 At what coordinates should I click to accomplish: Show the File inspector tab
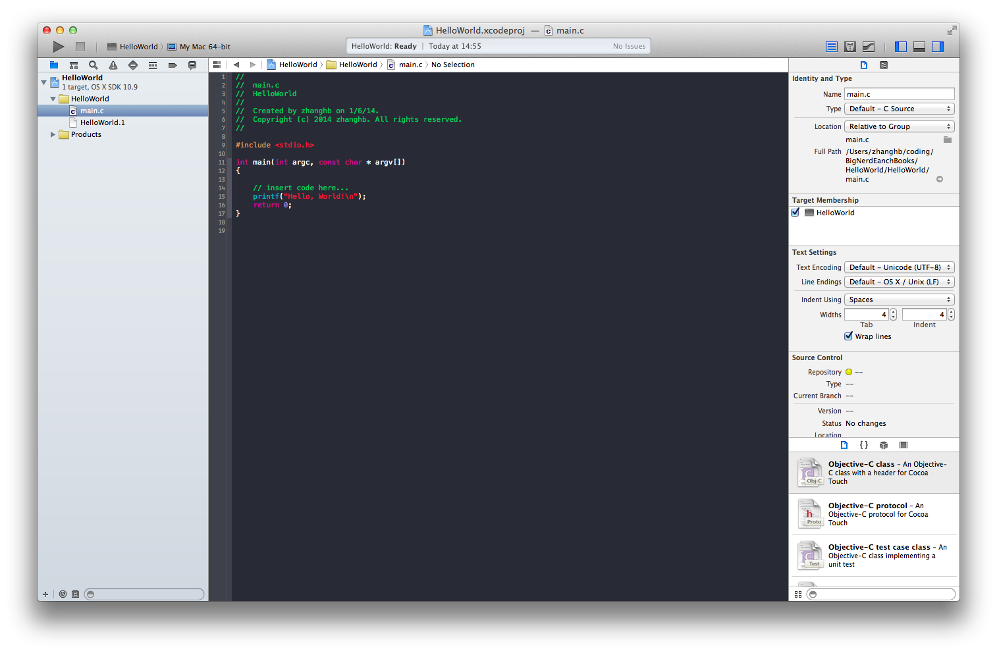[x=864, y=65]
